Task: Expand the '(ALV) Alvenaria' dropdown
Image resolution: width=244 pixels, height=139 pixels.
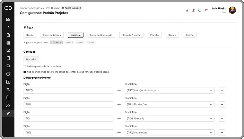Action: click(169, 119)
